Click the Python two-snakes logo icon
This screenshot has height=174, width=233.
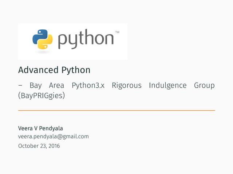pyautogui.click(x=43, y=39)
